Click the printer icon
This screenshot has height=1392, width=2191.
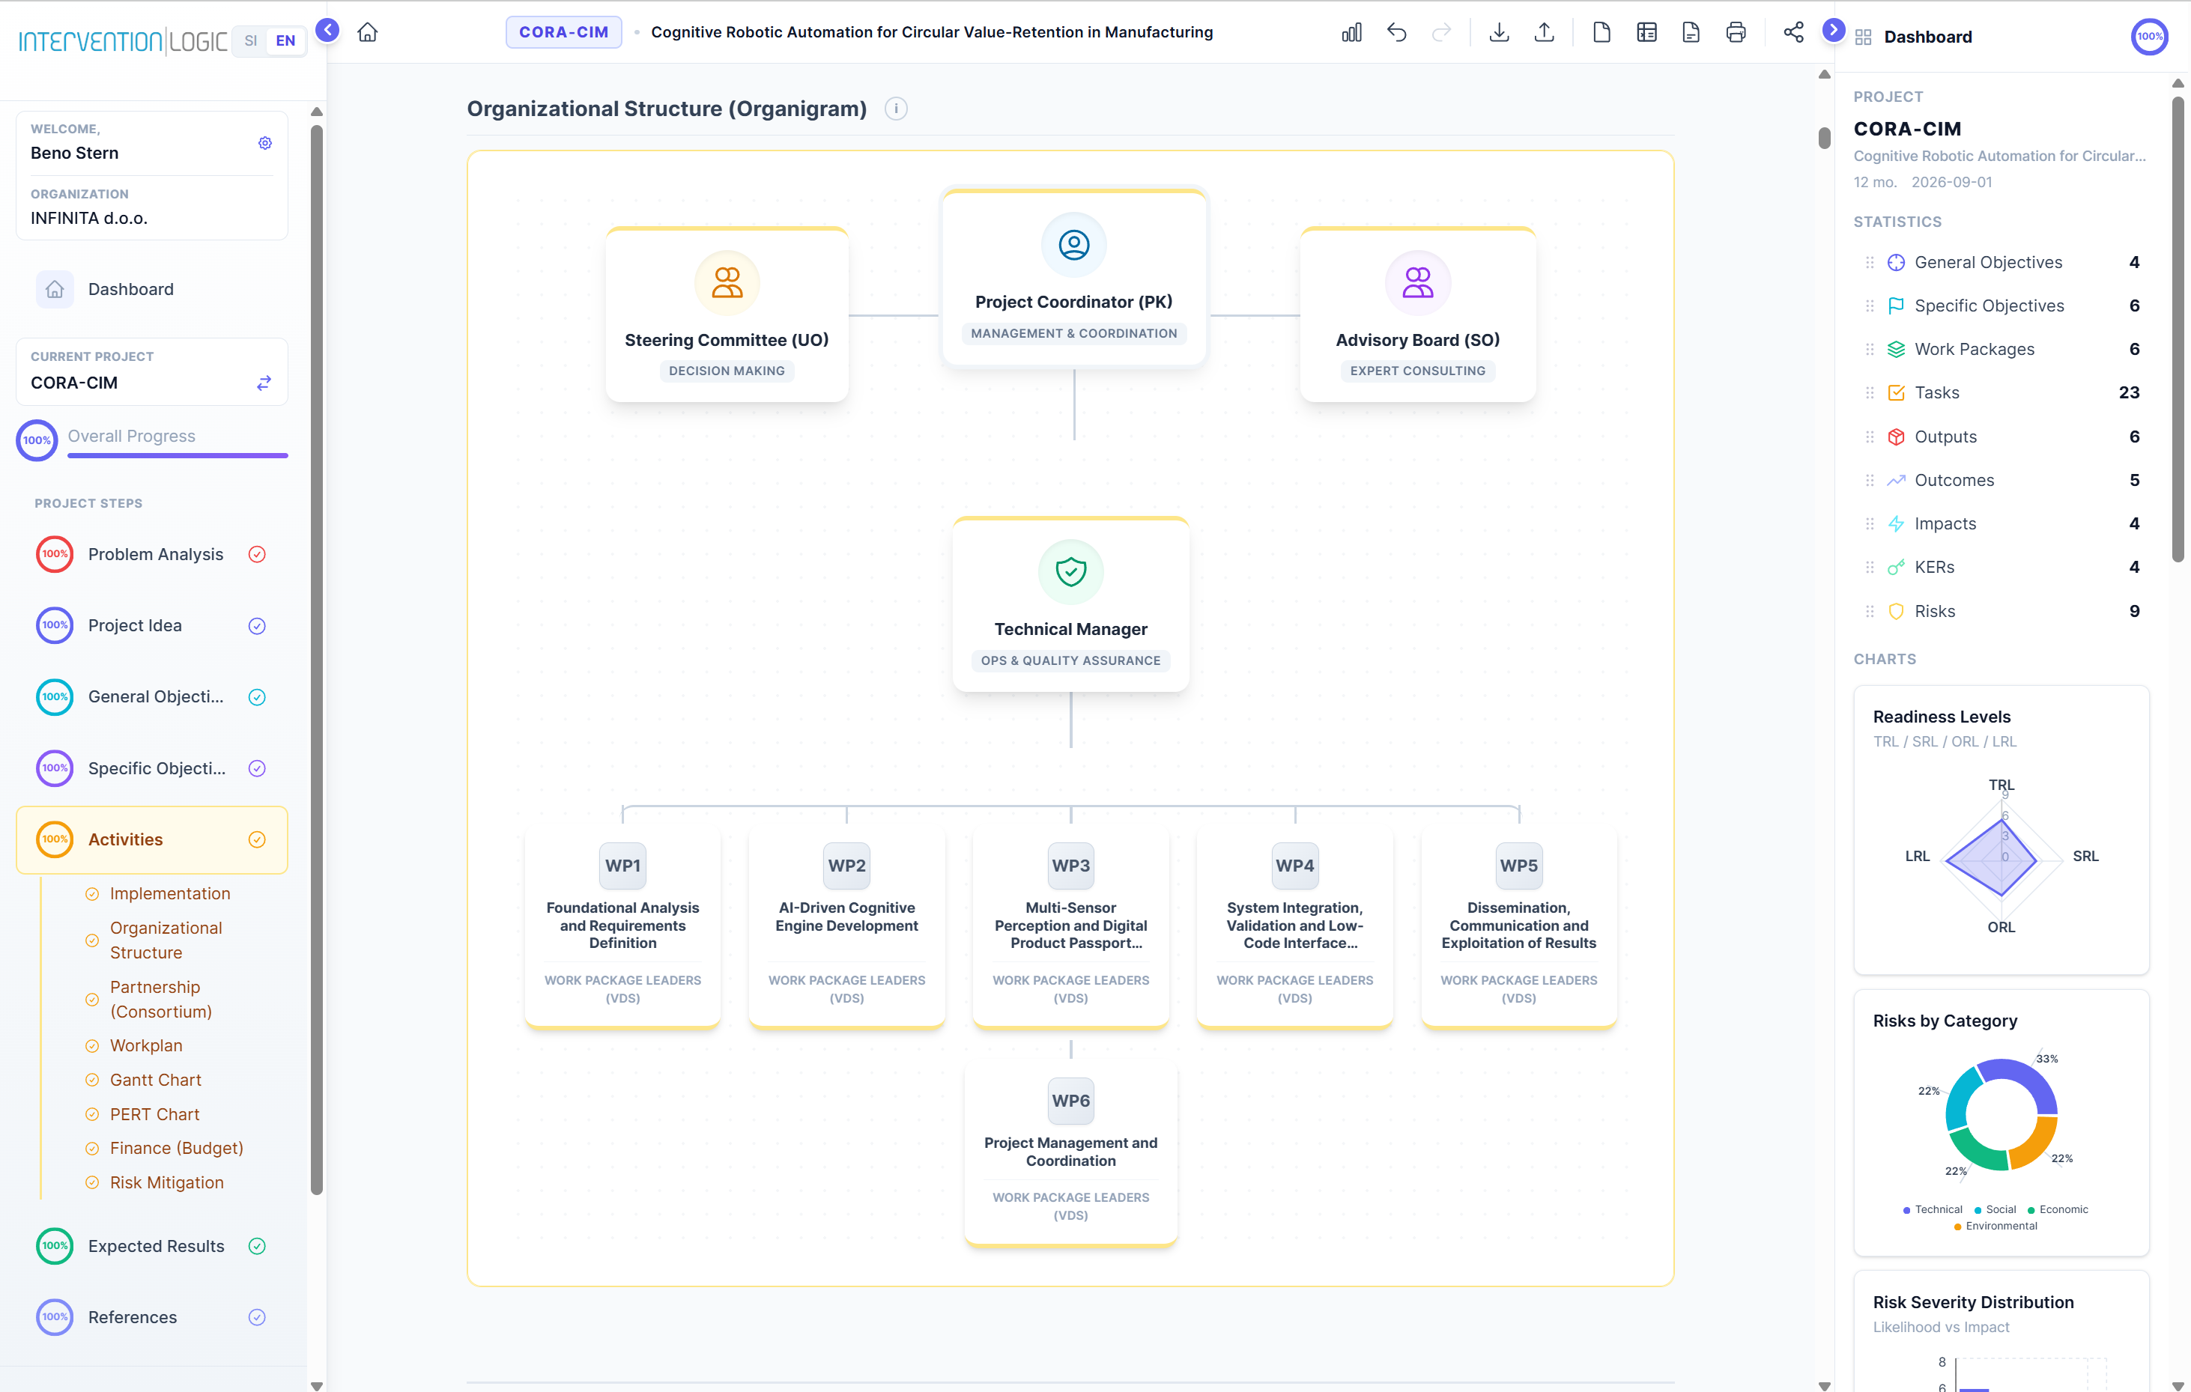1736,33
